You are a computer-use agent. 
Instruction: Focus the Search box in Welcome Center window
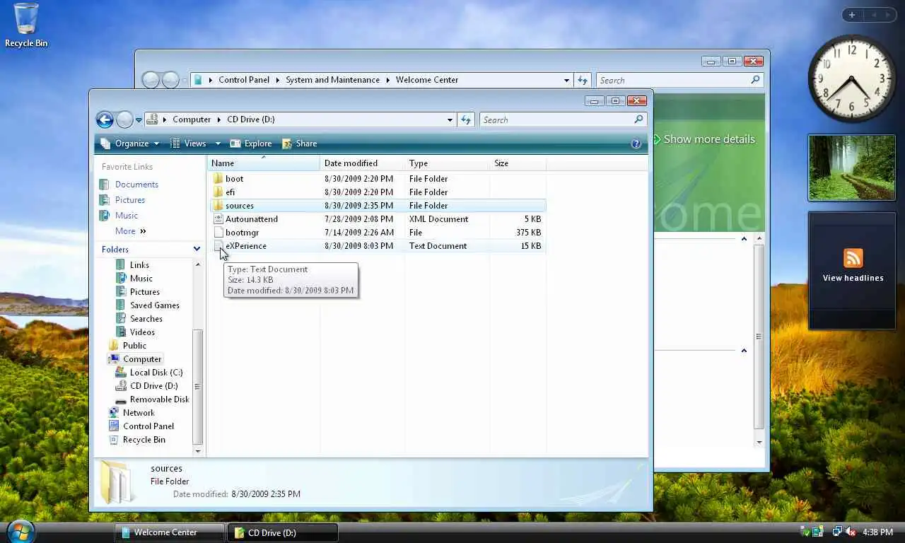[x=679, y=80]
